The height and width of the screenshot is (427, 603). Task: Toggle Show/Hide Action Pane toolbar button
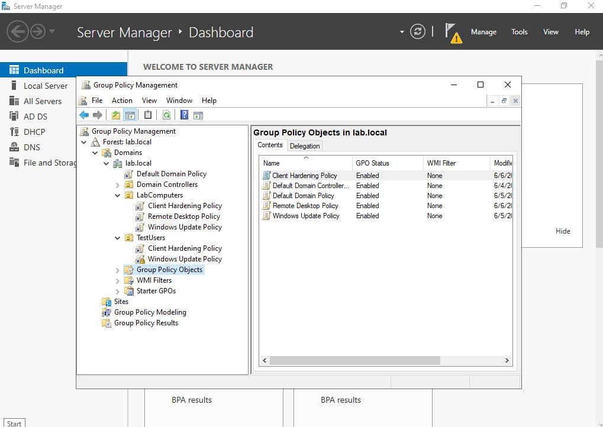[198, 115]
